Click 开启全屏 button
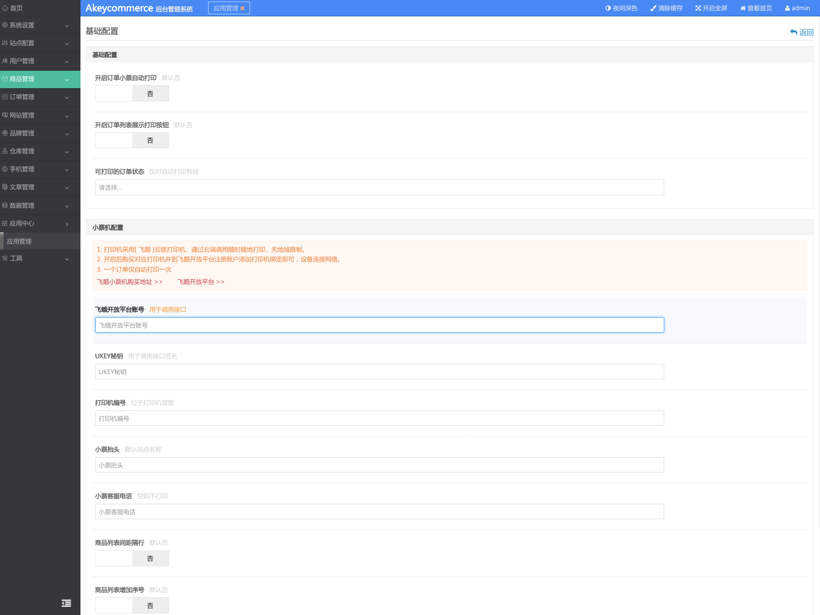This screenshot has height=615, width=820. point(711,8)
